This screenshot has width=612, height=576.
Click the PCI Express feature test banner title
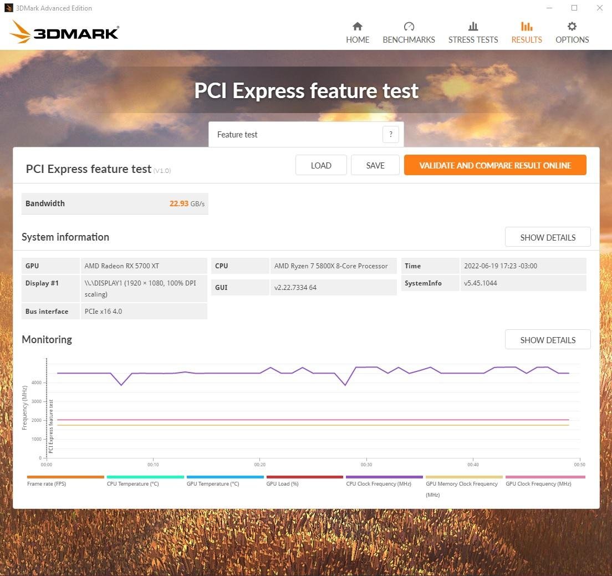[x=307, y=90]
